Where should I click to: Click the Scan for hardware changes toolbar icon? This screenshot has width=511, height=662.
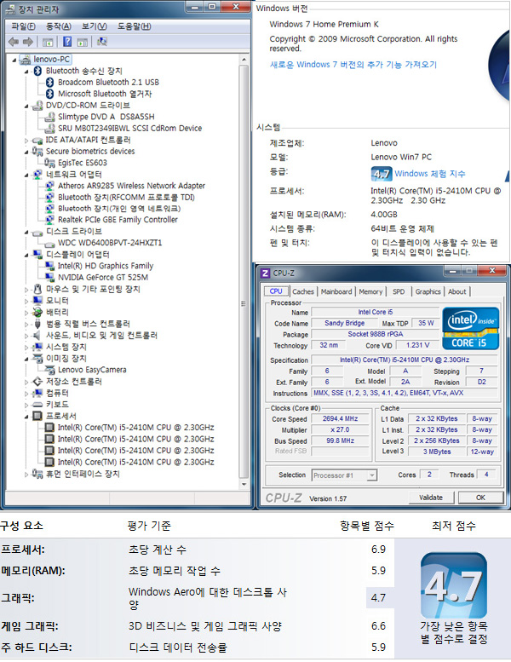[x=101, y=42]
